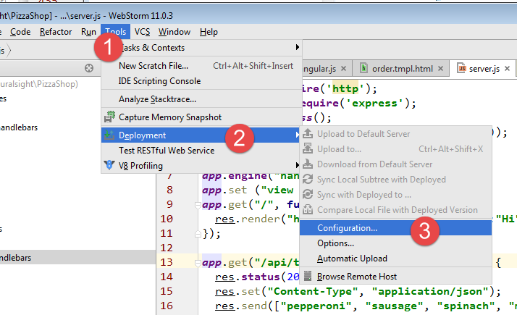517x315 pixels.
Task: Close the order.tmpl.html tab
Action: pyautogui.click(x=440, y=69)
